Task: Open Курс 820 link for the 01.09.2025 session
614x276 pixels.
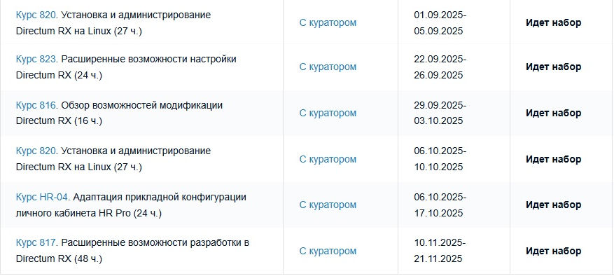Action: point(37,15)
